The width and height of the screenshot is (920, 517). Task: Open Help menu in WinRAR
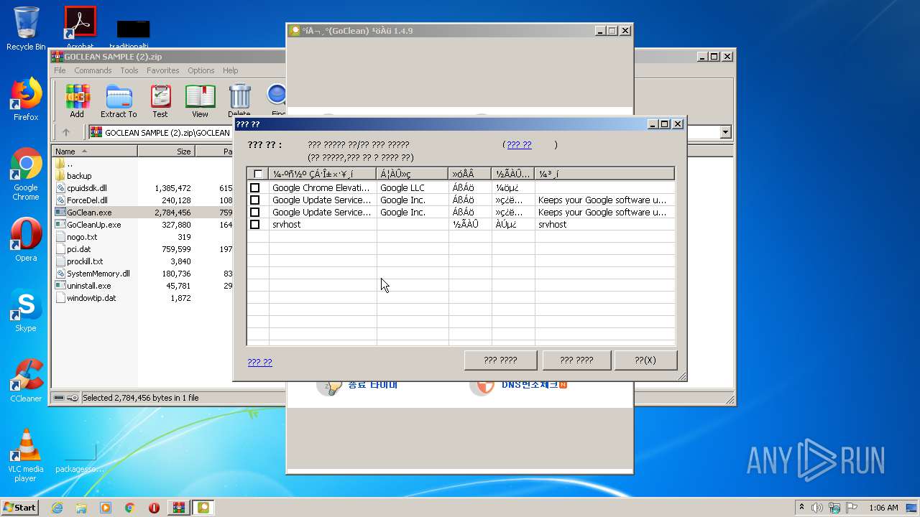point(230,70)
